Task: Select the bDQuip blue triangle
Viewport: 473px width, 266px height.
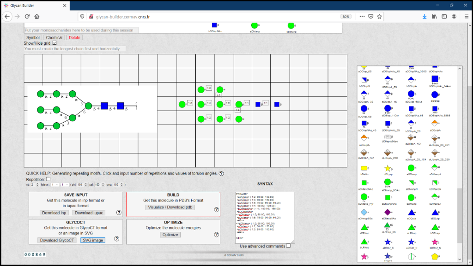Action: pos(435,212)
